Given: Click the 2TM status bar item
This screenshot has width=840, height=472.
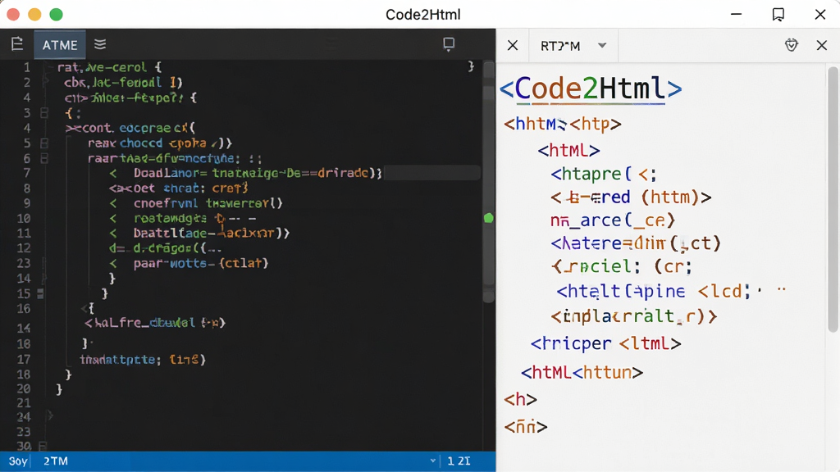Looking at the screenshot, I should [56, 461].
